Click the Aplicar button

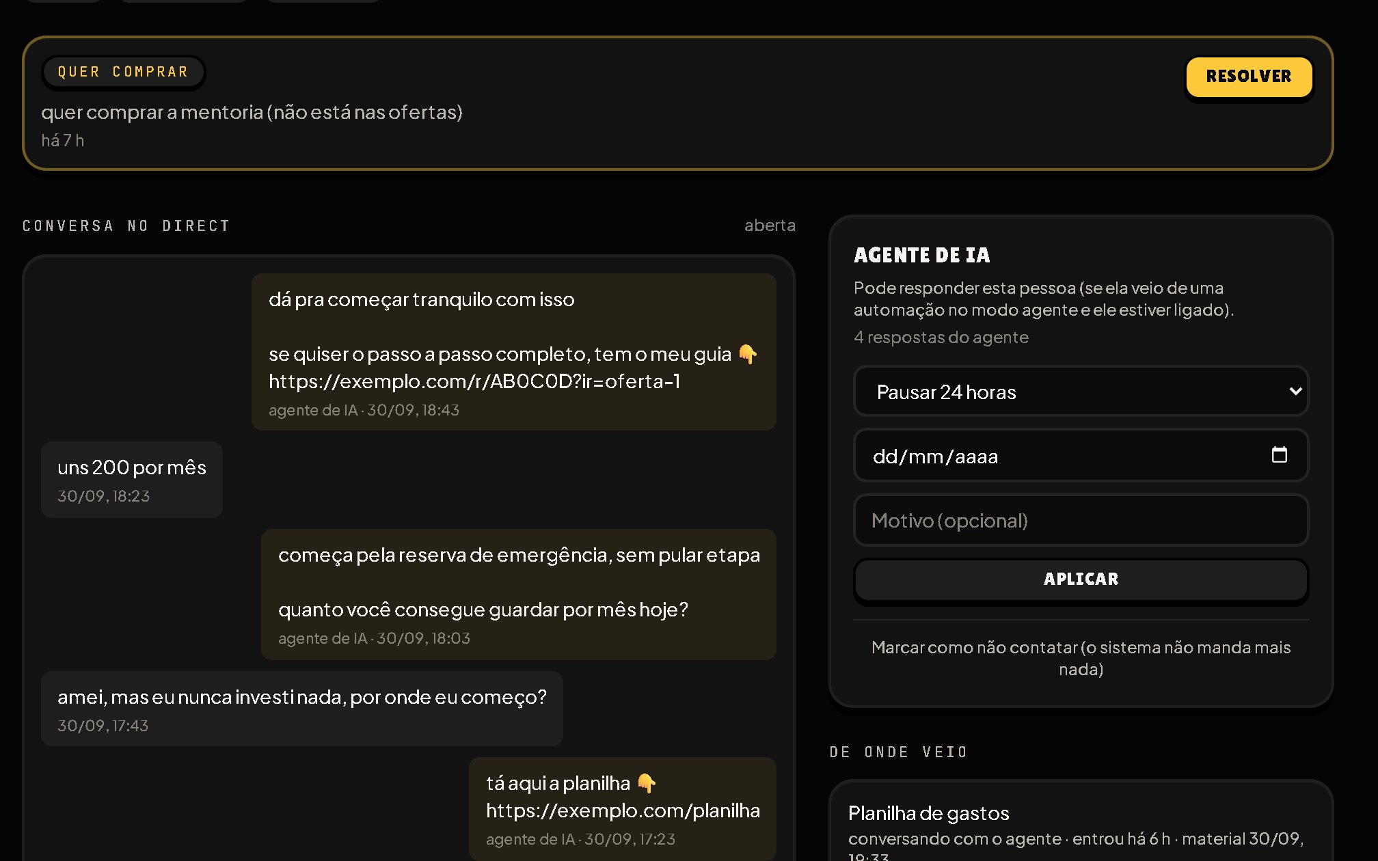tap(1081, 579)
